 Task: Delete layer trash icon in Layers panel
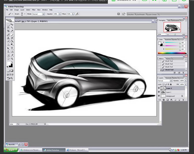[x=183, y=100]
